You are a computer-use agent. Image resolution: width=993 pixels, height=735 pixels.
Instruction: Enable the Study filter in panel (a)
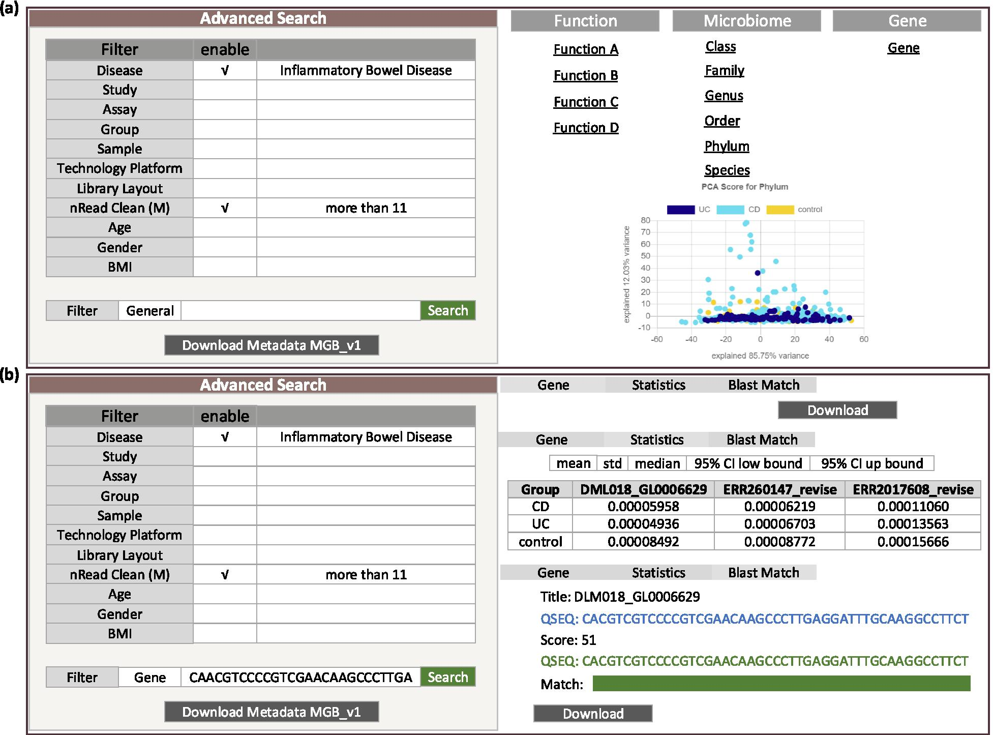click(x=225, y=90)
